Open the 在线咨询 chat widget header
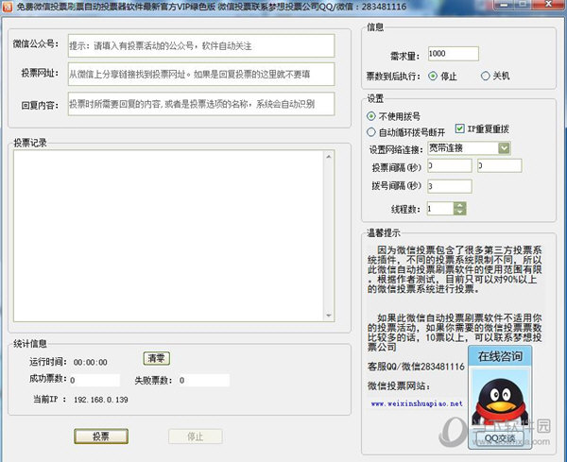 [500, 356]
